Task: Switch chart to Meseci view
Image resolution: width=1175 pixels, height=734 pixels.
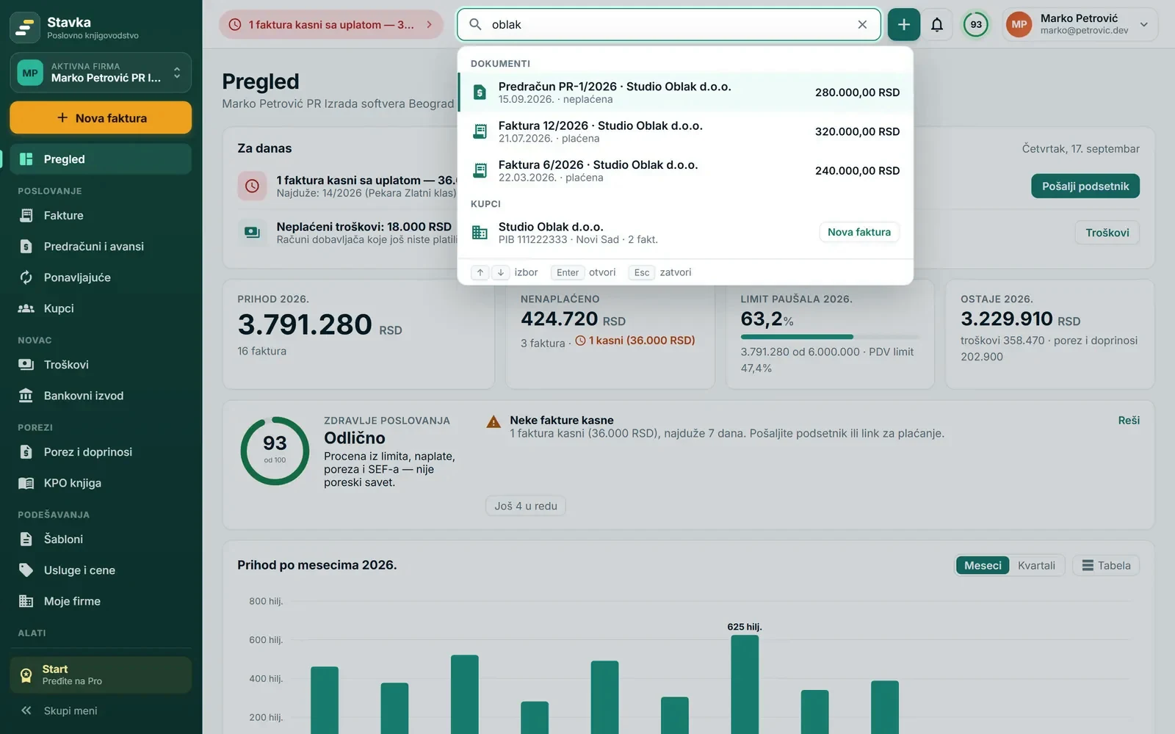Action: click(983, 565)
